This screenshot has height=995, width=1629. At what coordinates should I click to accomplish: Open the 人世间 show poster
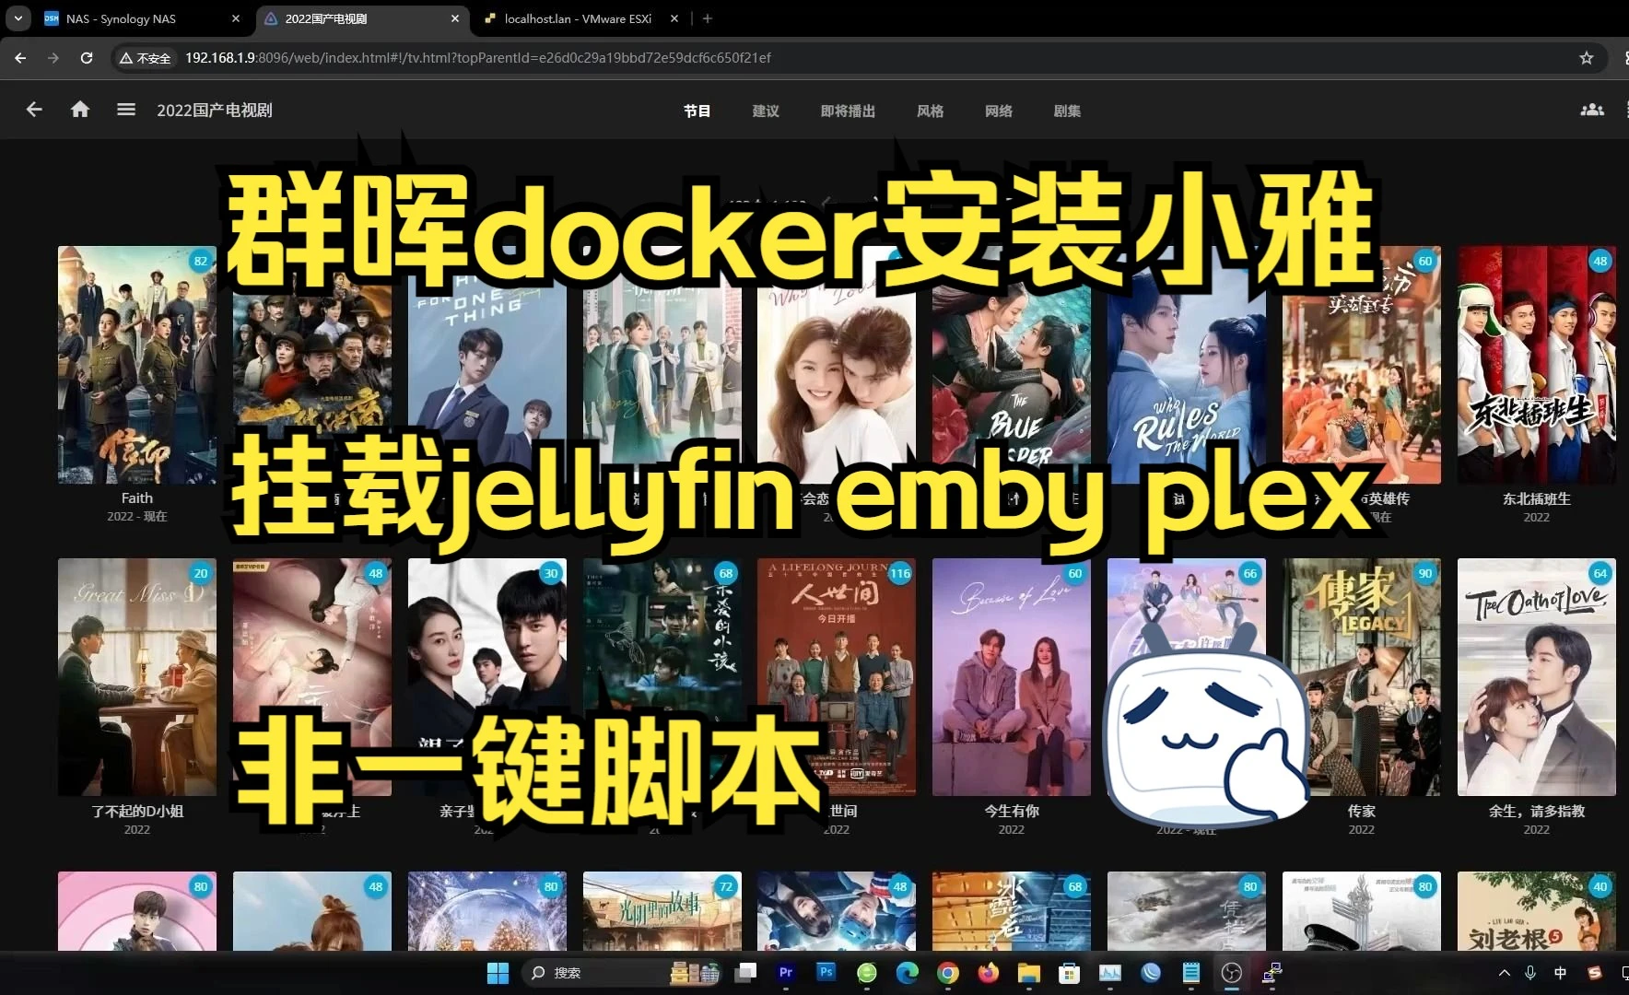837,677
